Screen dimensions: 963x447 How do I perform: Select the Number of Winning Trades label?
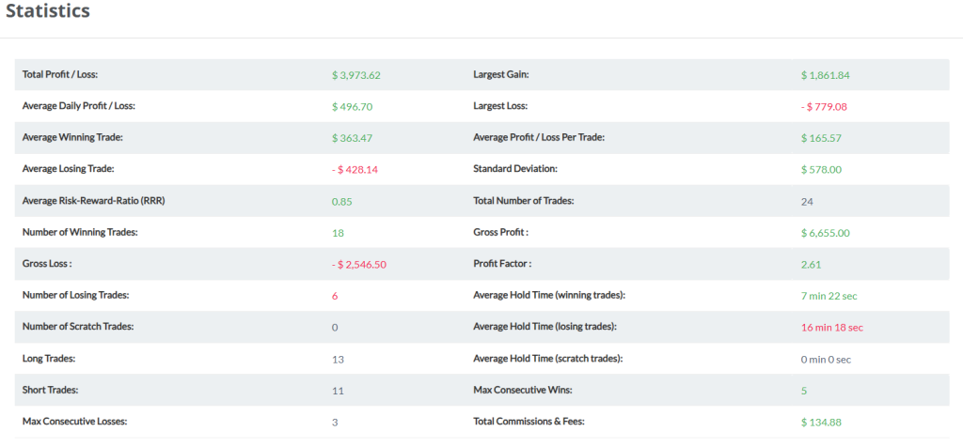pyautogui.click(x=80, y=232)
